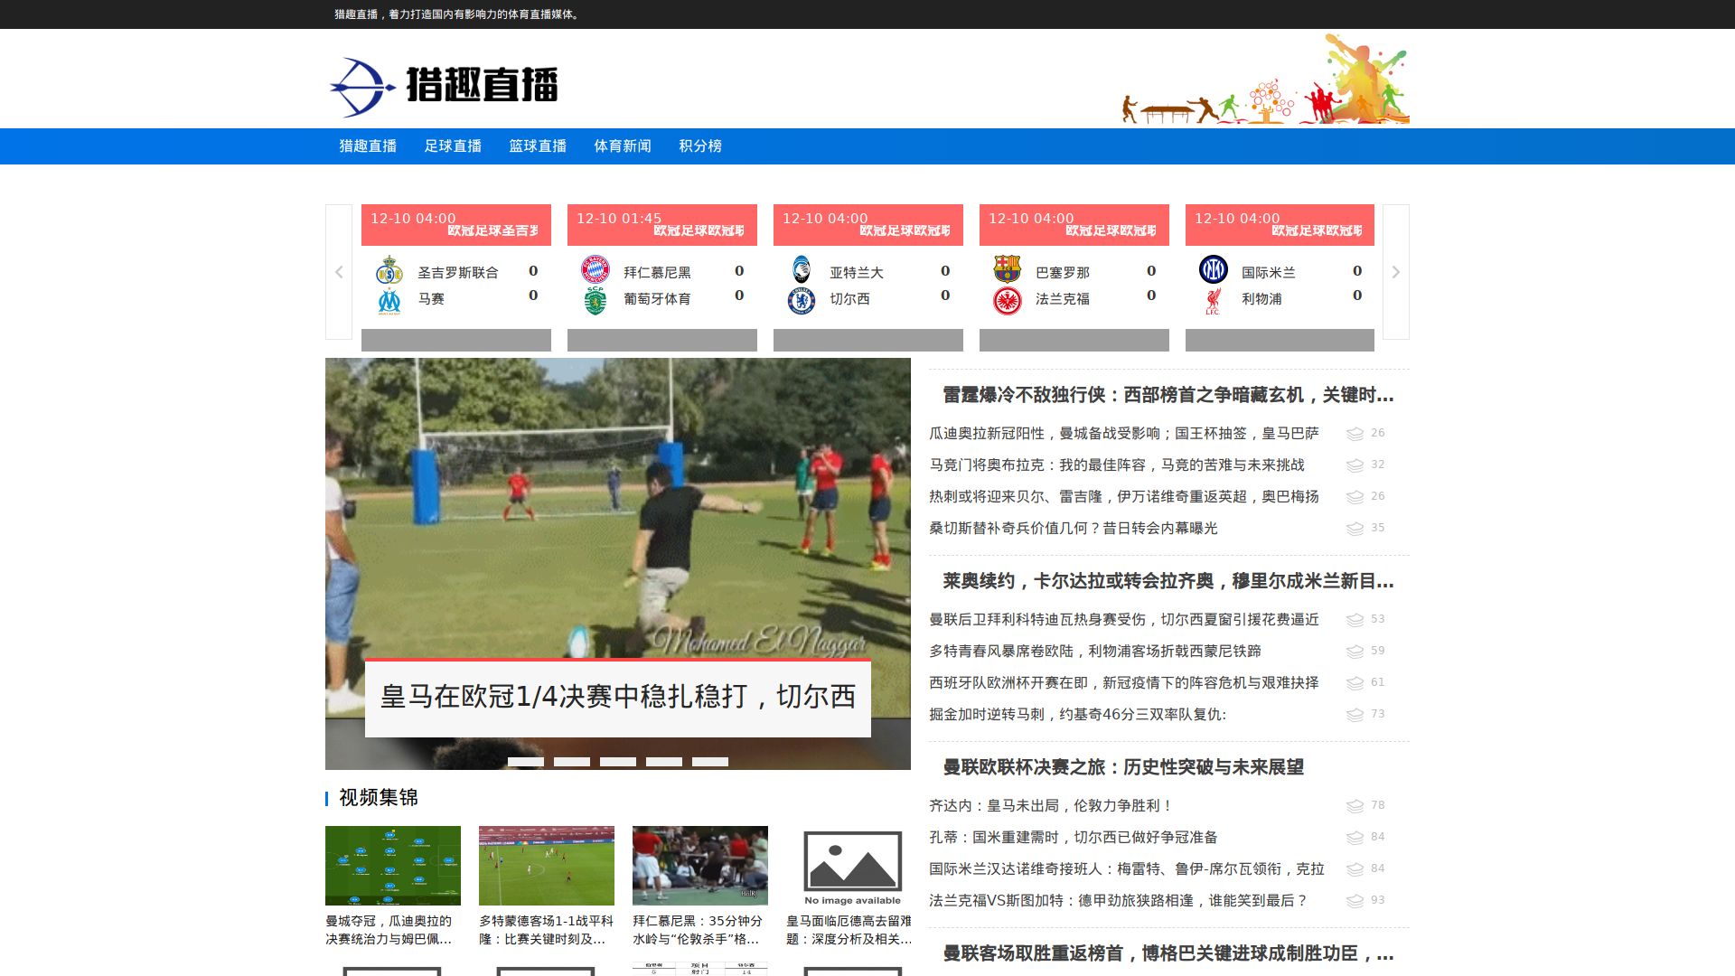Image resolution: width=1735 pixels, height=976 pixels.
Task: Click the Marseille team crest icon
Action: coord(389,300)
